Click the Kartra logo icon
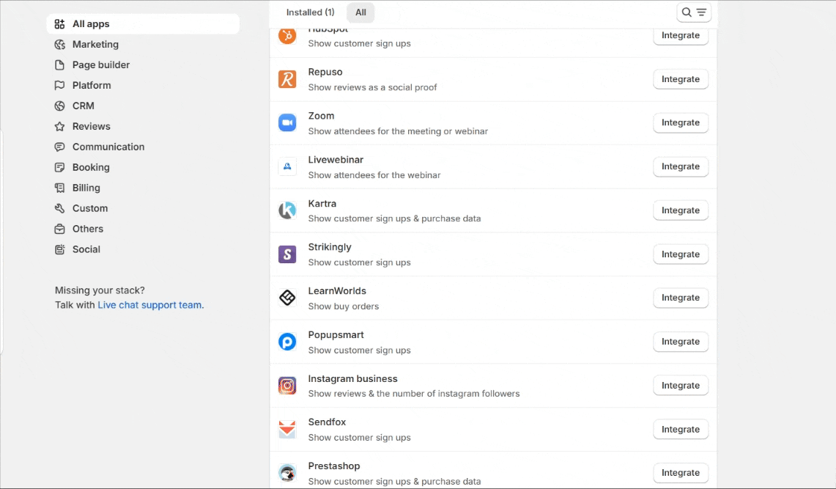This screenshot has height=489, width=836. pos(287,210)
